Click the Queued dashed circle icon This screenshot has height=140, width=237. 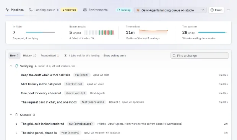(x=16, y=115)
